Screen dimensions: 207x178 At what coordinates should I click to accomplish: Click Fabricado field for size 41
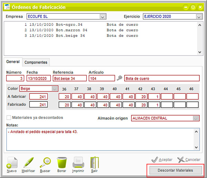[x=129, y=105]
